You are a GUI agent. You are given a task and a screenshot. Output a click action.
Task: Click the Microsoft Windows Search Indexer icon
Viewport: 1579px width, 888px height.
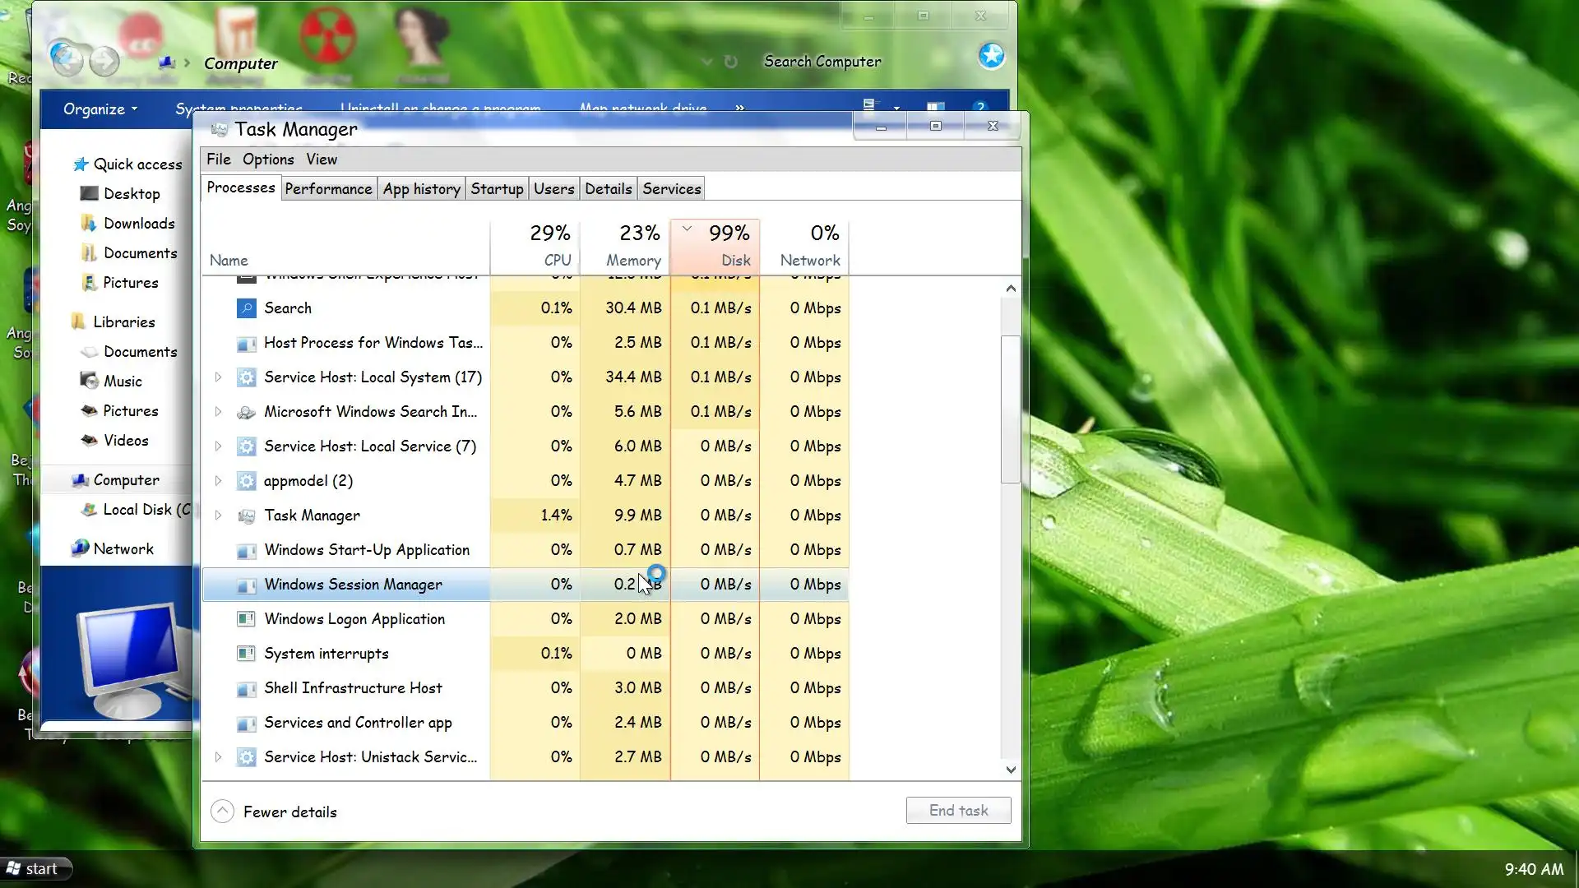[246, 412]
